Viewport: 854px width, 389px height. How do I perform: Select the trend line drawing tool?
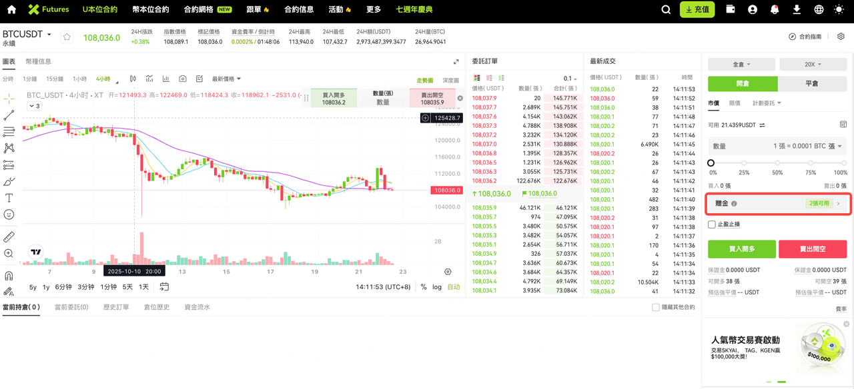(9, 115)
